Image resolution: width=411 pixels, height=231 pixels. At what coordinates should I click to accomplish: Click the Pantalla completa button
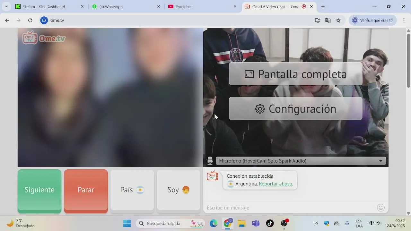pyautogui.click(x=296, y=74)
